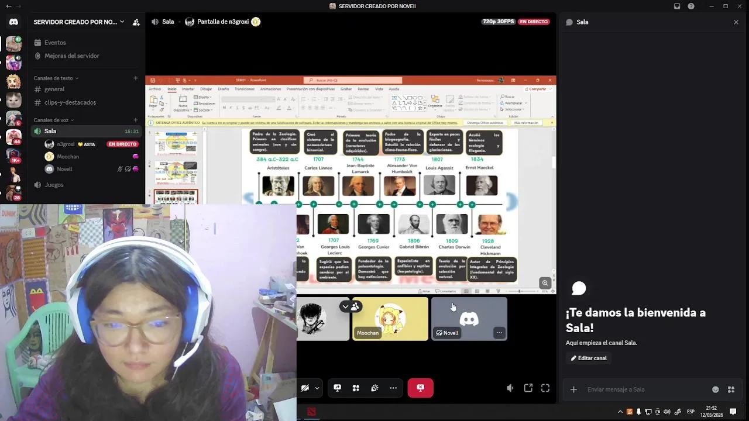
Task: Open soundboard icon in call control bar
Action: 374,388
